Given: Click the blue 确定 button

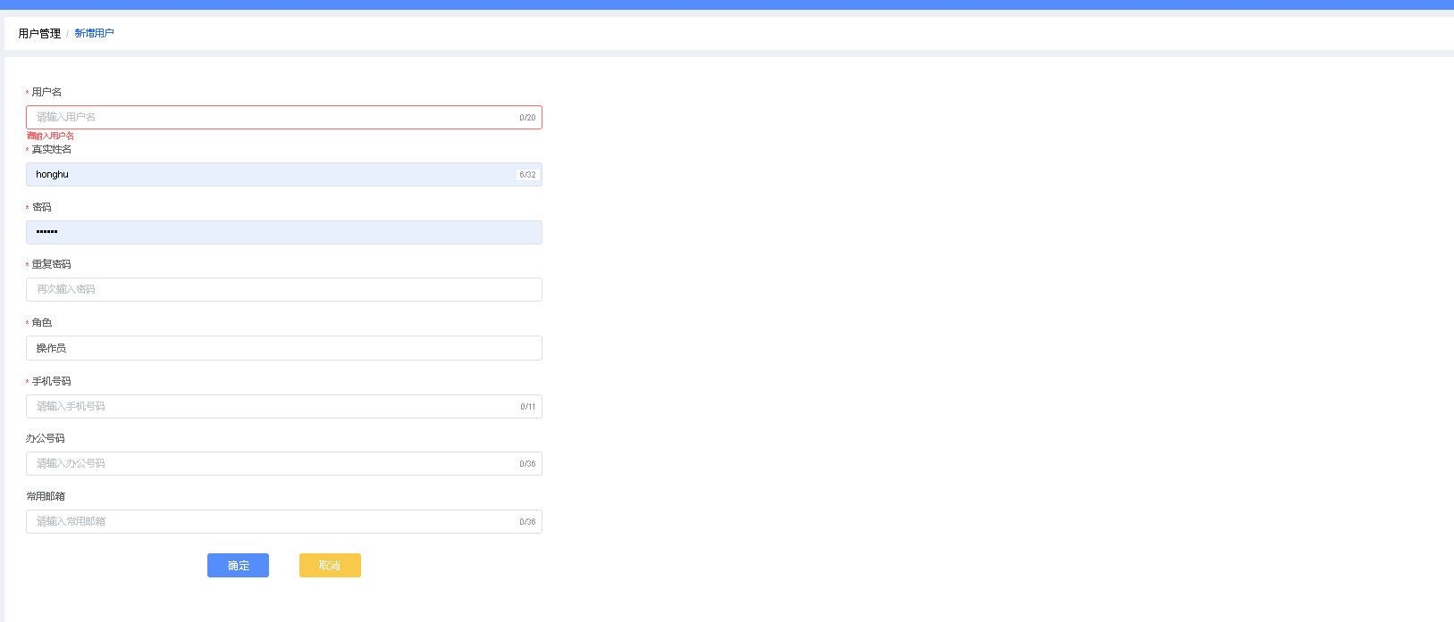Looking at the screenshot, I should pos(238,565).
